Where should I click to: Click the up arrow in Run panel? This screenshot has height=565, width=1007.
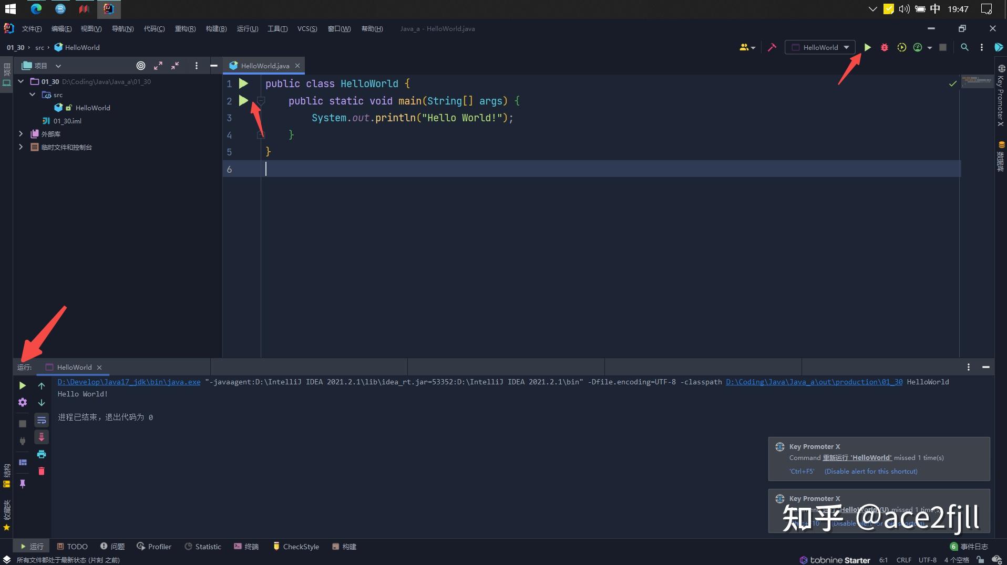(x=42, y=386)
